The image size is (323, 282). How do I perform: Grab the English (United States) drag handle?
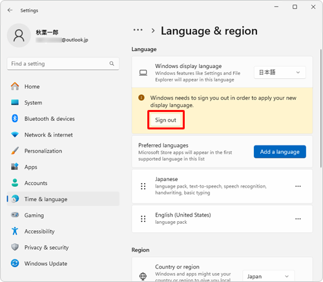[143, 219]
